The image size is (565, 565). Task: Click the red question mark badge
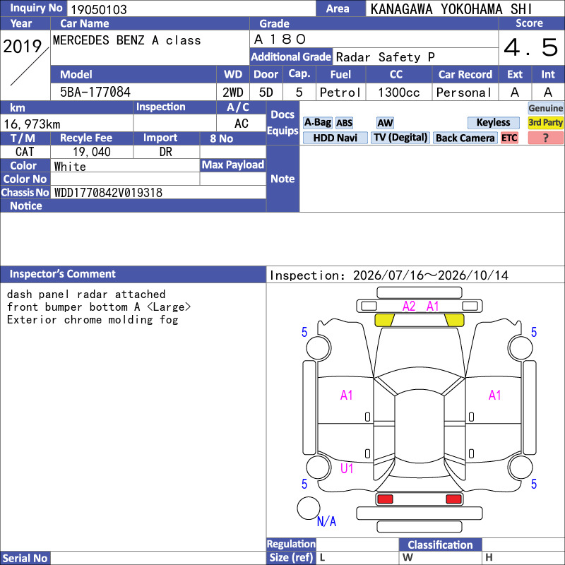[x=545, y=138]
